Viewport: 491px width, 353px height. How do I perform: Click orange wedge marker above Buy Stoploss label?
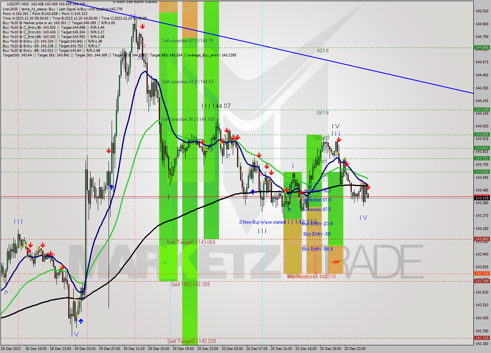click(336, 262)
